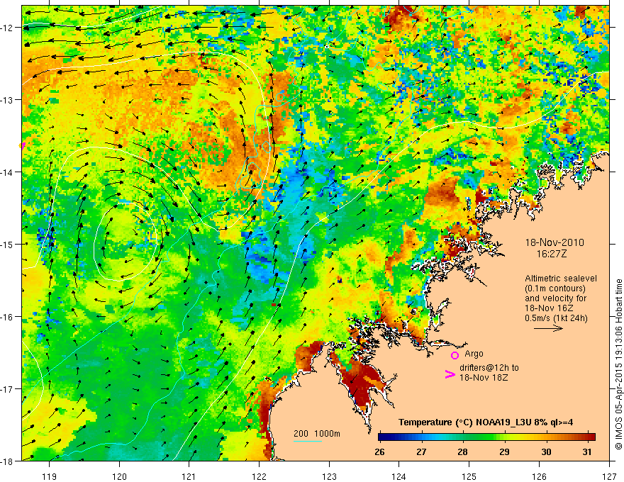This screenshot has height=482, width=624.
Task: Click the '0.5m/s (1kt 24h)' text
Action: [x=556, y=318]
